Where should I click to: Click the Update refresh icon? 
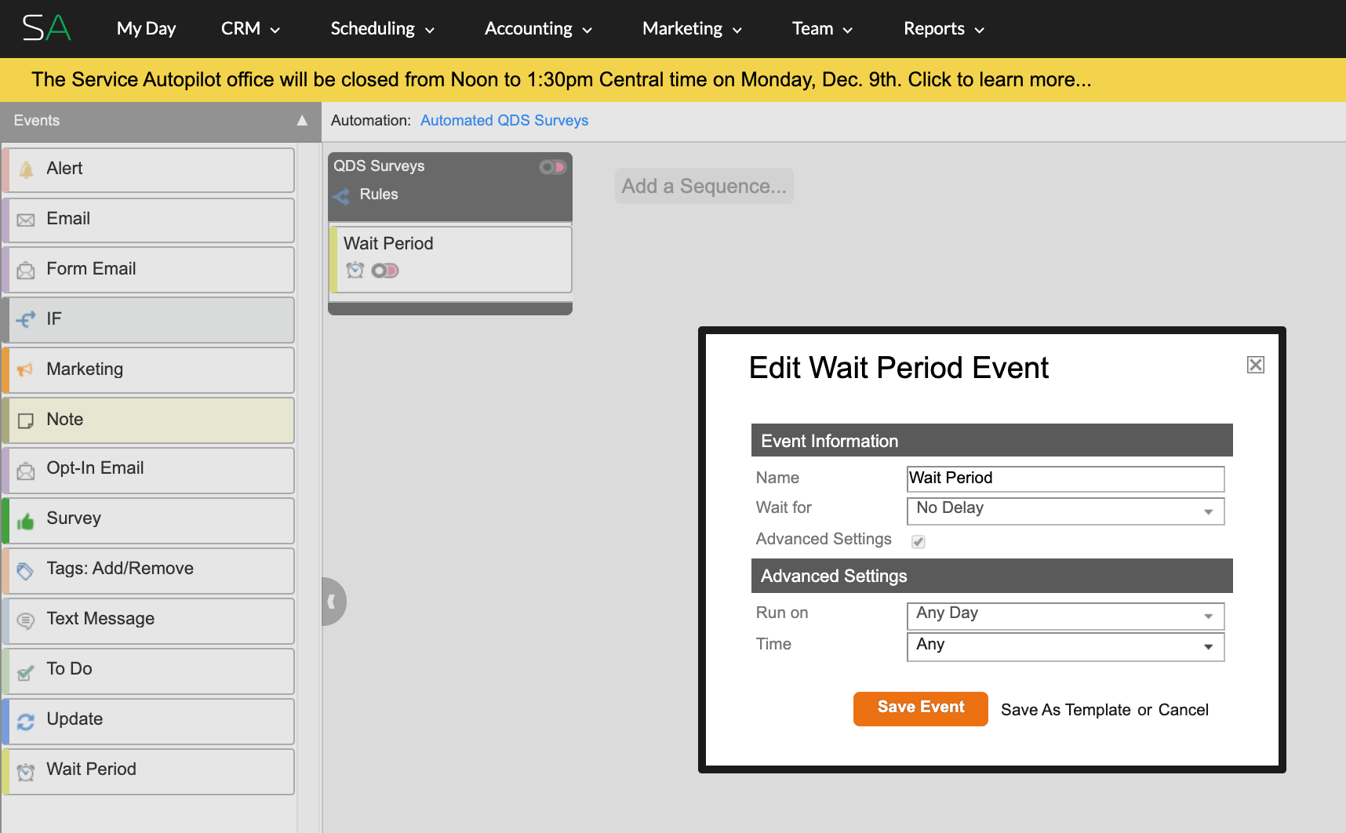coord(26,722)
